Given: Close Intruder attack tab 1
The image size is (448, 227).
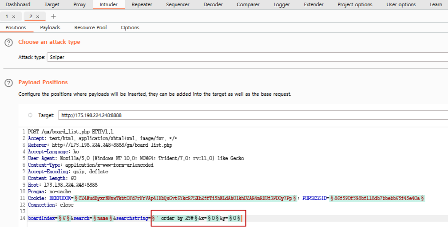Looking at the screenshot, I should pyautogui.click(x=14, y=16).
